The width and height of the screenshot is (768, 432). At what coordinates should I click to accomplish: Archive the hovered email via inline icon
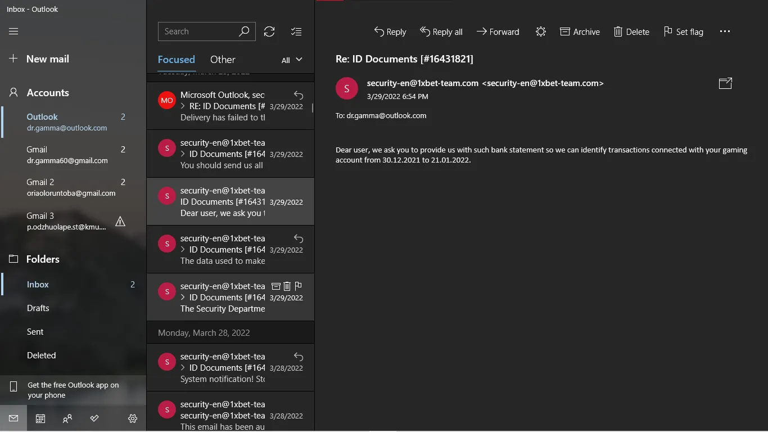[275, 286]
